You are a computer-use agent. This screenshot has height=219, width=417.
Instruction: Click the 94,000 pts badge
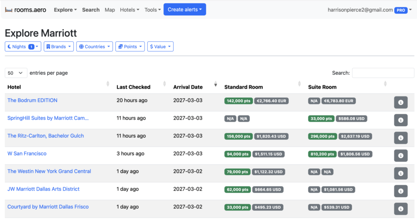(x=238, y=154)
